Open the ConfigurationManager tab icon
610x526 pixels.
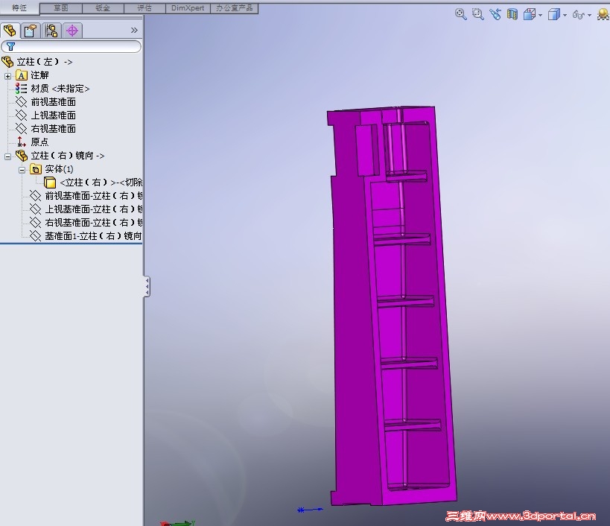[51, 31]
